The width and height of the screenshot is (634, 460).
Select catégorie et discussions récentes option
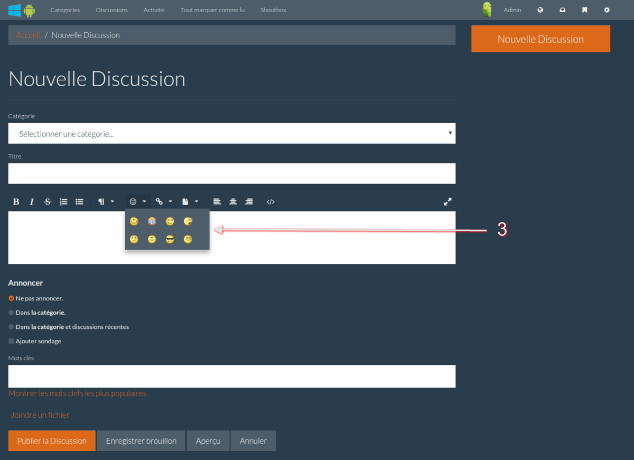tap(11, 327)
